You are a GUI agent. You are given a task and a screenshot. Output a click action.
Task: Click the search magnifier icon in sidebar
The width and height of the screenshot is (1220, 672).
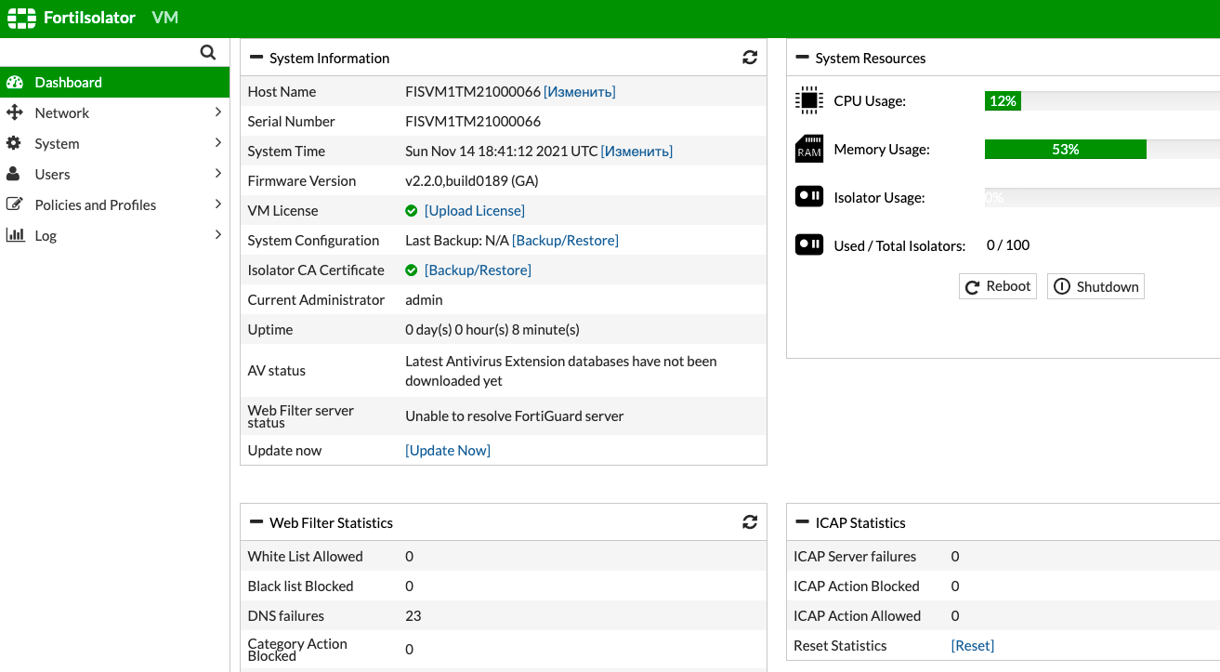[208, 52]
